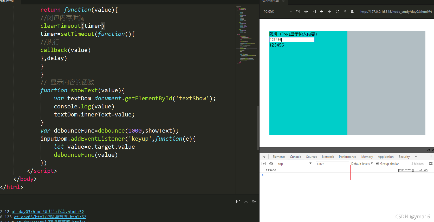This screenshot has width=434, height=222.
Task: Go back in embedded browser
Action: point(322,11)
